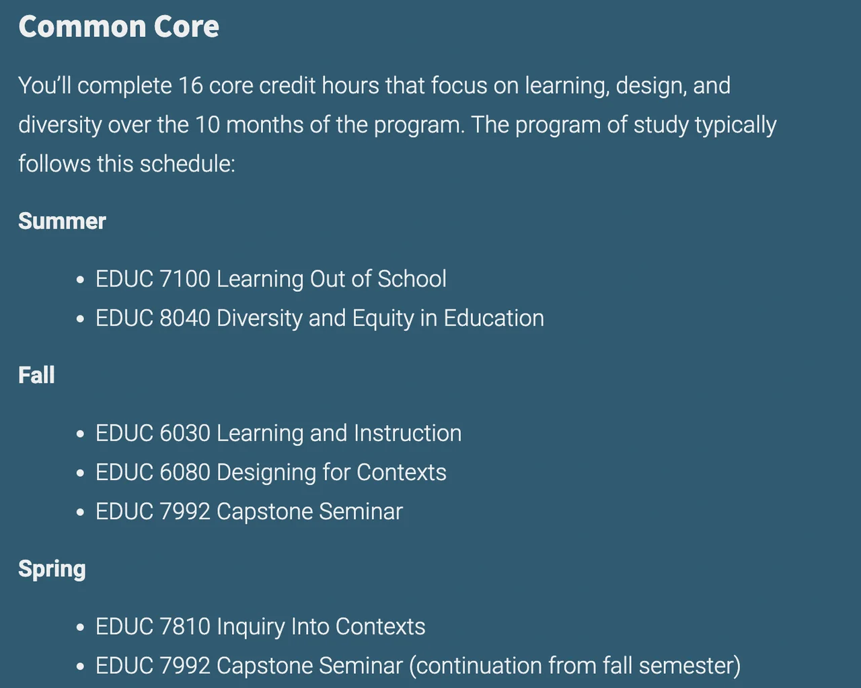Image resolution: width=861 pixels, height=688 pixels.
Task: Click the EDUC 6080 Designing for Contexts item
Action: coord(270,472)
